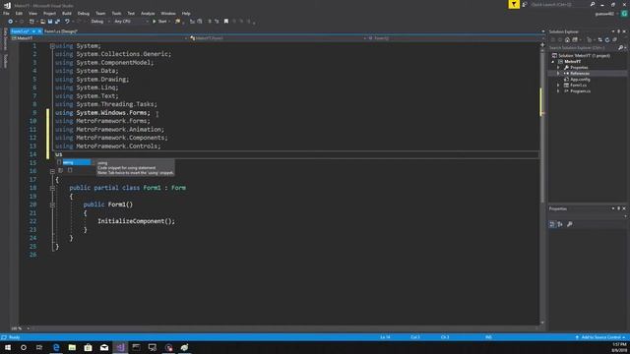Click Solution Explorer Sync with Active Document icon

599,39
